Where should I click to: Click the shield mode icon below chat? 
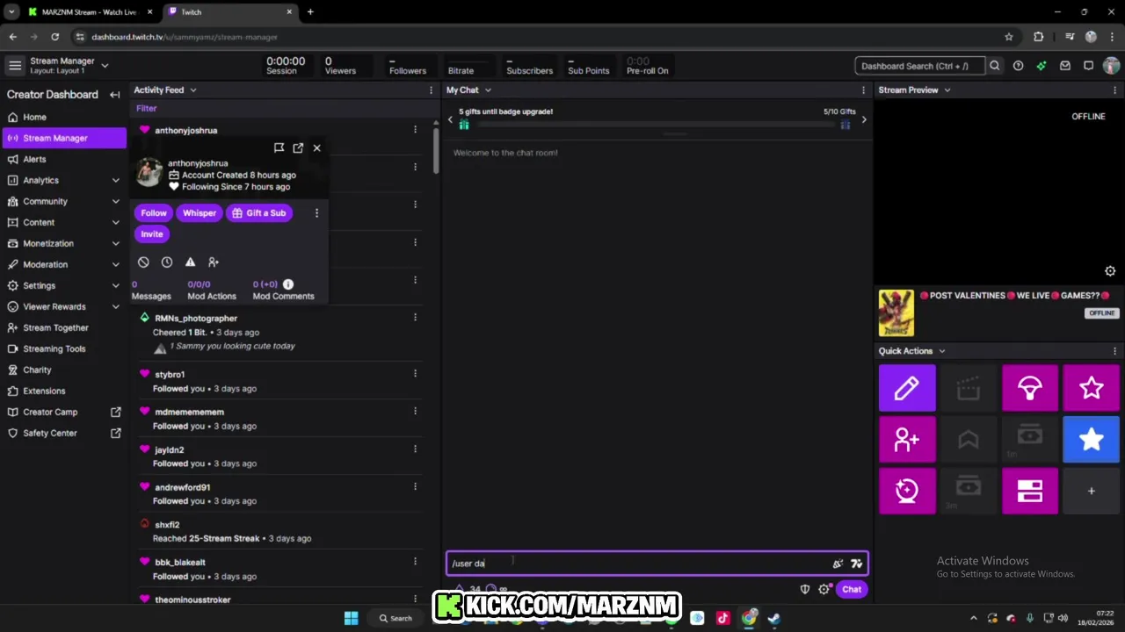coord(804,589)
